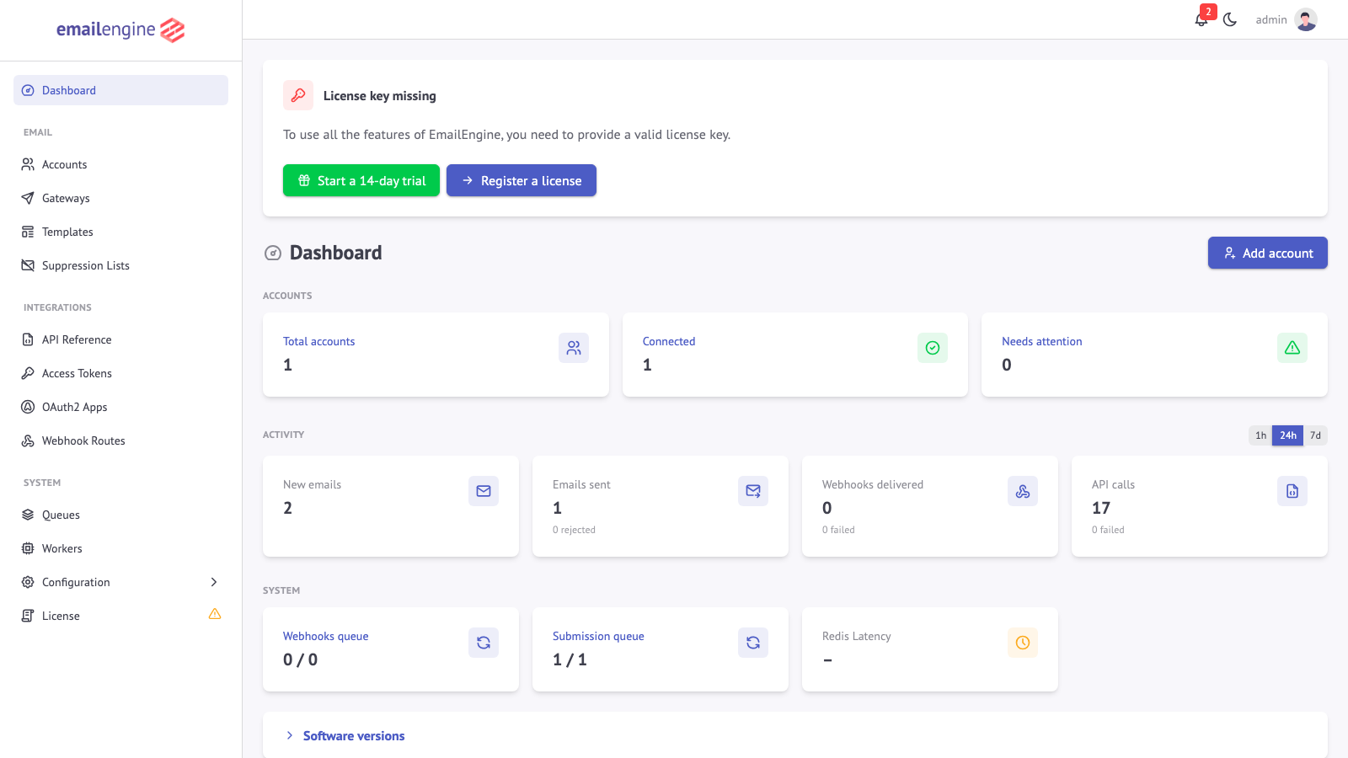This screenshot has width=1348, height=758.
Task: Click the Redis Latency clock icon
Action: point(1023,643)
